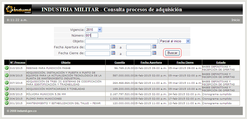Click closing date 12-feb-2015 11:00 a.m.
This screenshot has width=247, height=119.
(x=185, y=103)
